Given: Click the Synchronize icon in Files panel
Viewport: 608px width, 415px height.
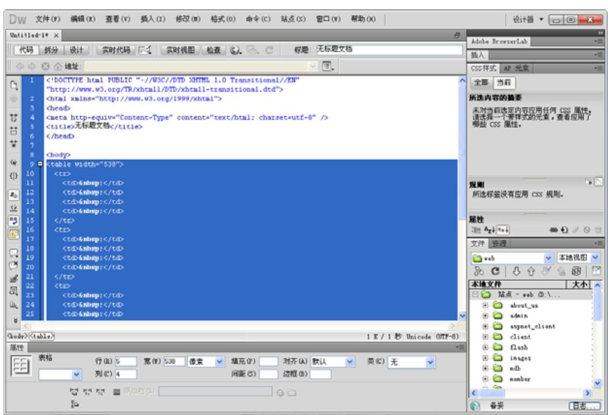Looking at the screenshot, I should (x=576, y=272).
